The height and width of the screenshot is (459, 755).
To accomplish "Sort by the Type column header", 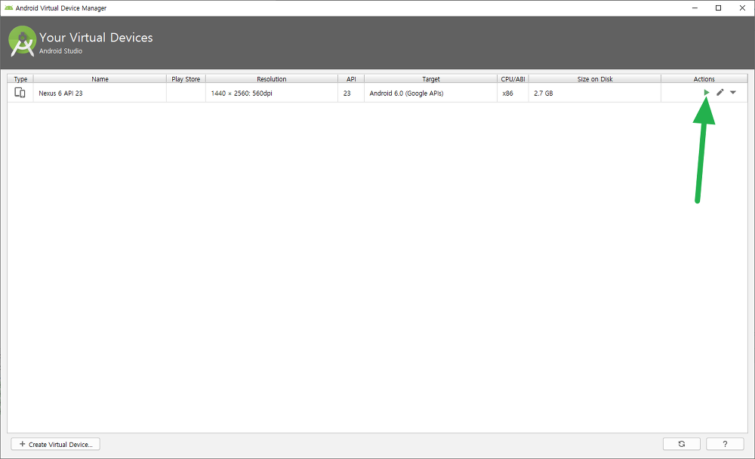I will (x=20, y=79).
